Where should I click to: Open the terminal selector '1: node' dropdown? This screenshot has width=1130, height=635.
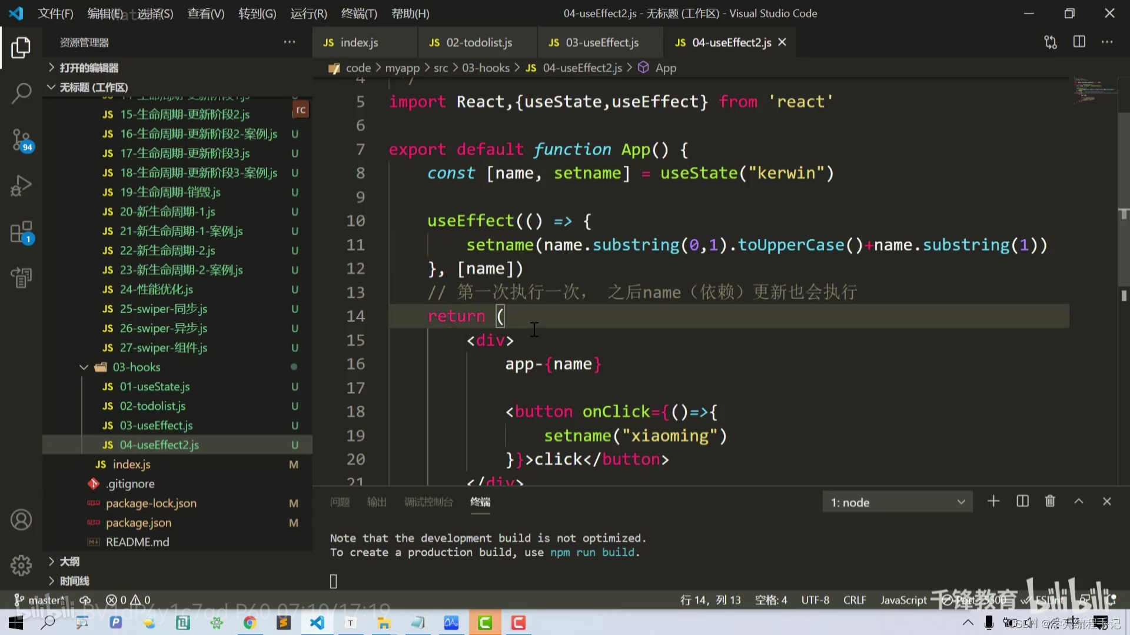(x=897, y=502)
